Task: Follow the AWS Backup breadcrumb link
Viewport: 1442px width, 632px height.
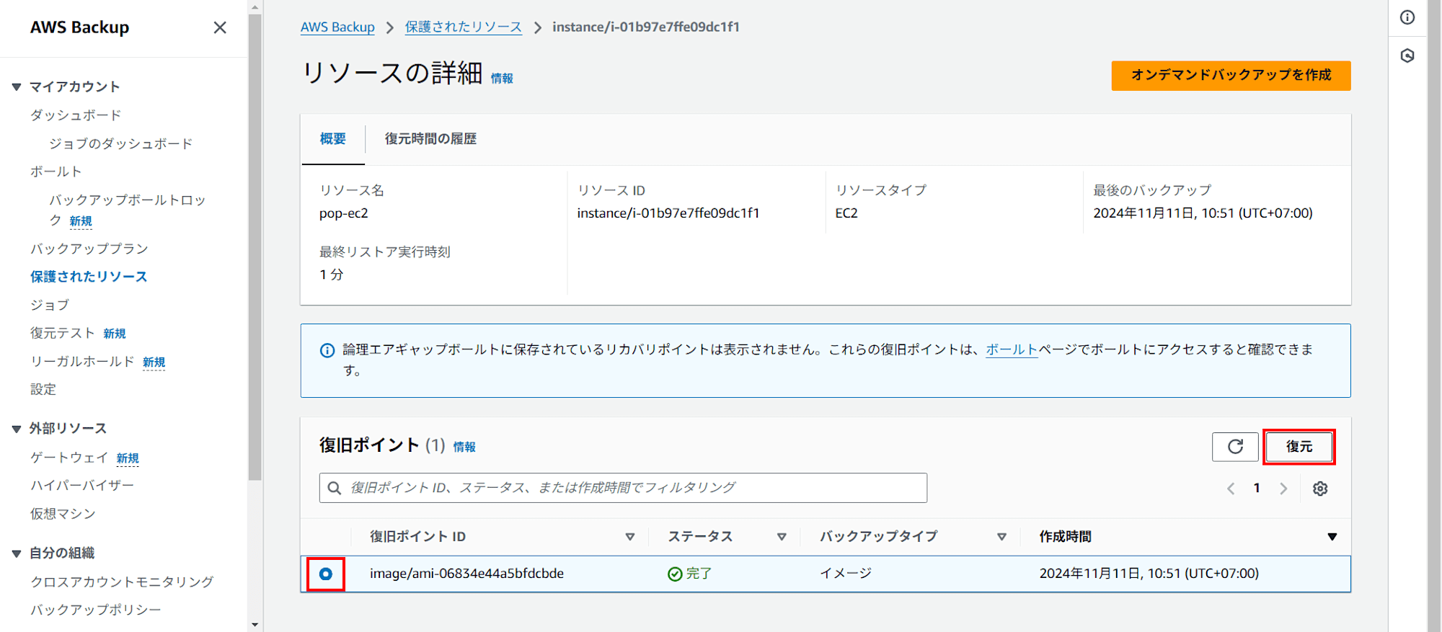Action: coord(337,27)
